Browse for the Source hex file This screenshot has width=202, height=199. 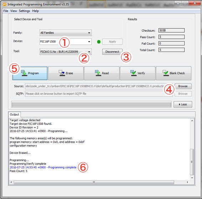(183, 86)
